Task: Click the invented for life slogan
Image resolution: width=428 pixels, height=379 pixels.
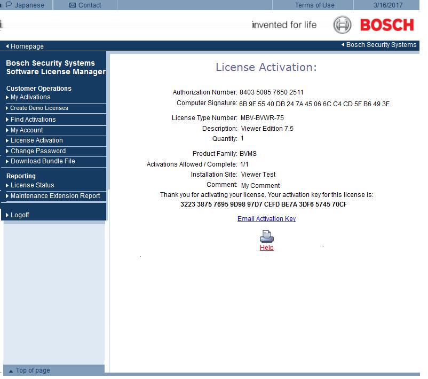Action: pos(284,25)
